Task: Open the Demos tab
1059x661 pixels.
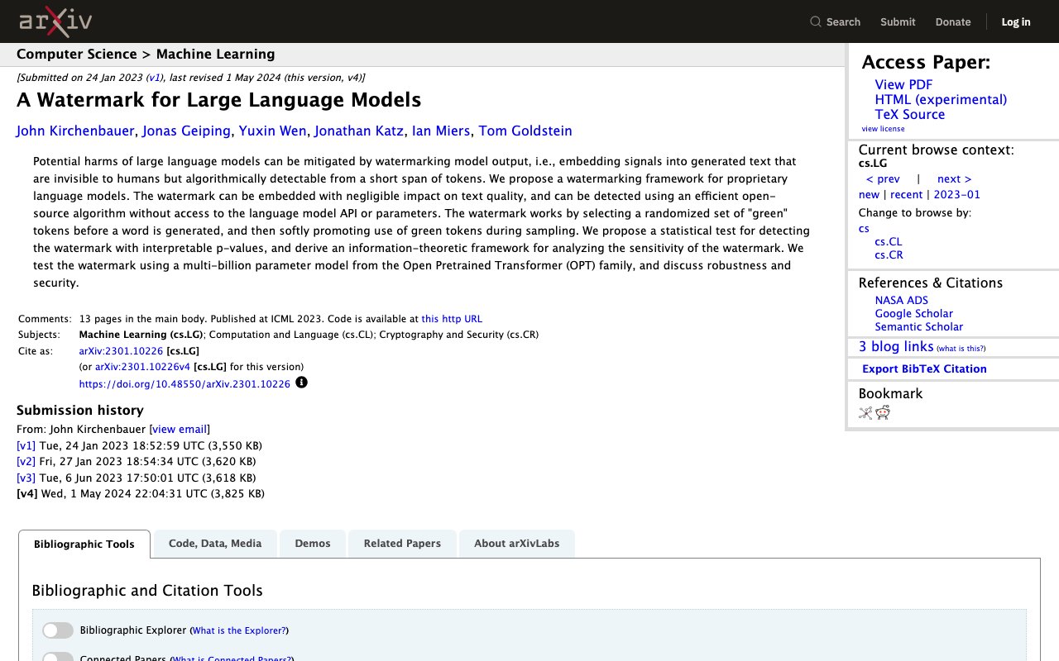Action: pyautogui.click(x=313, y=544)
